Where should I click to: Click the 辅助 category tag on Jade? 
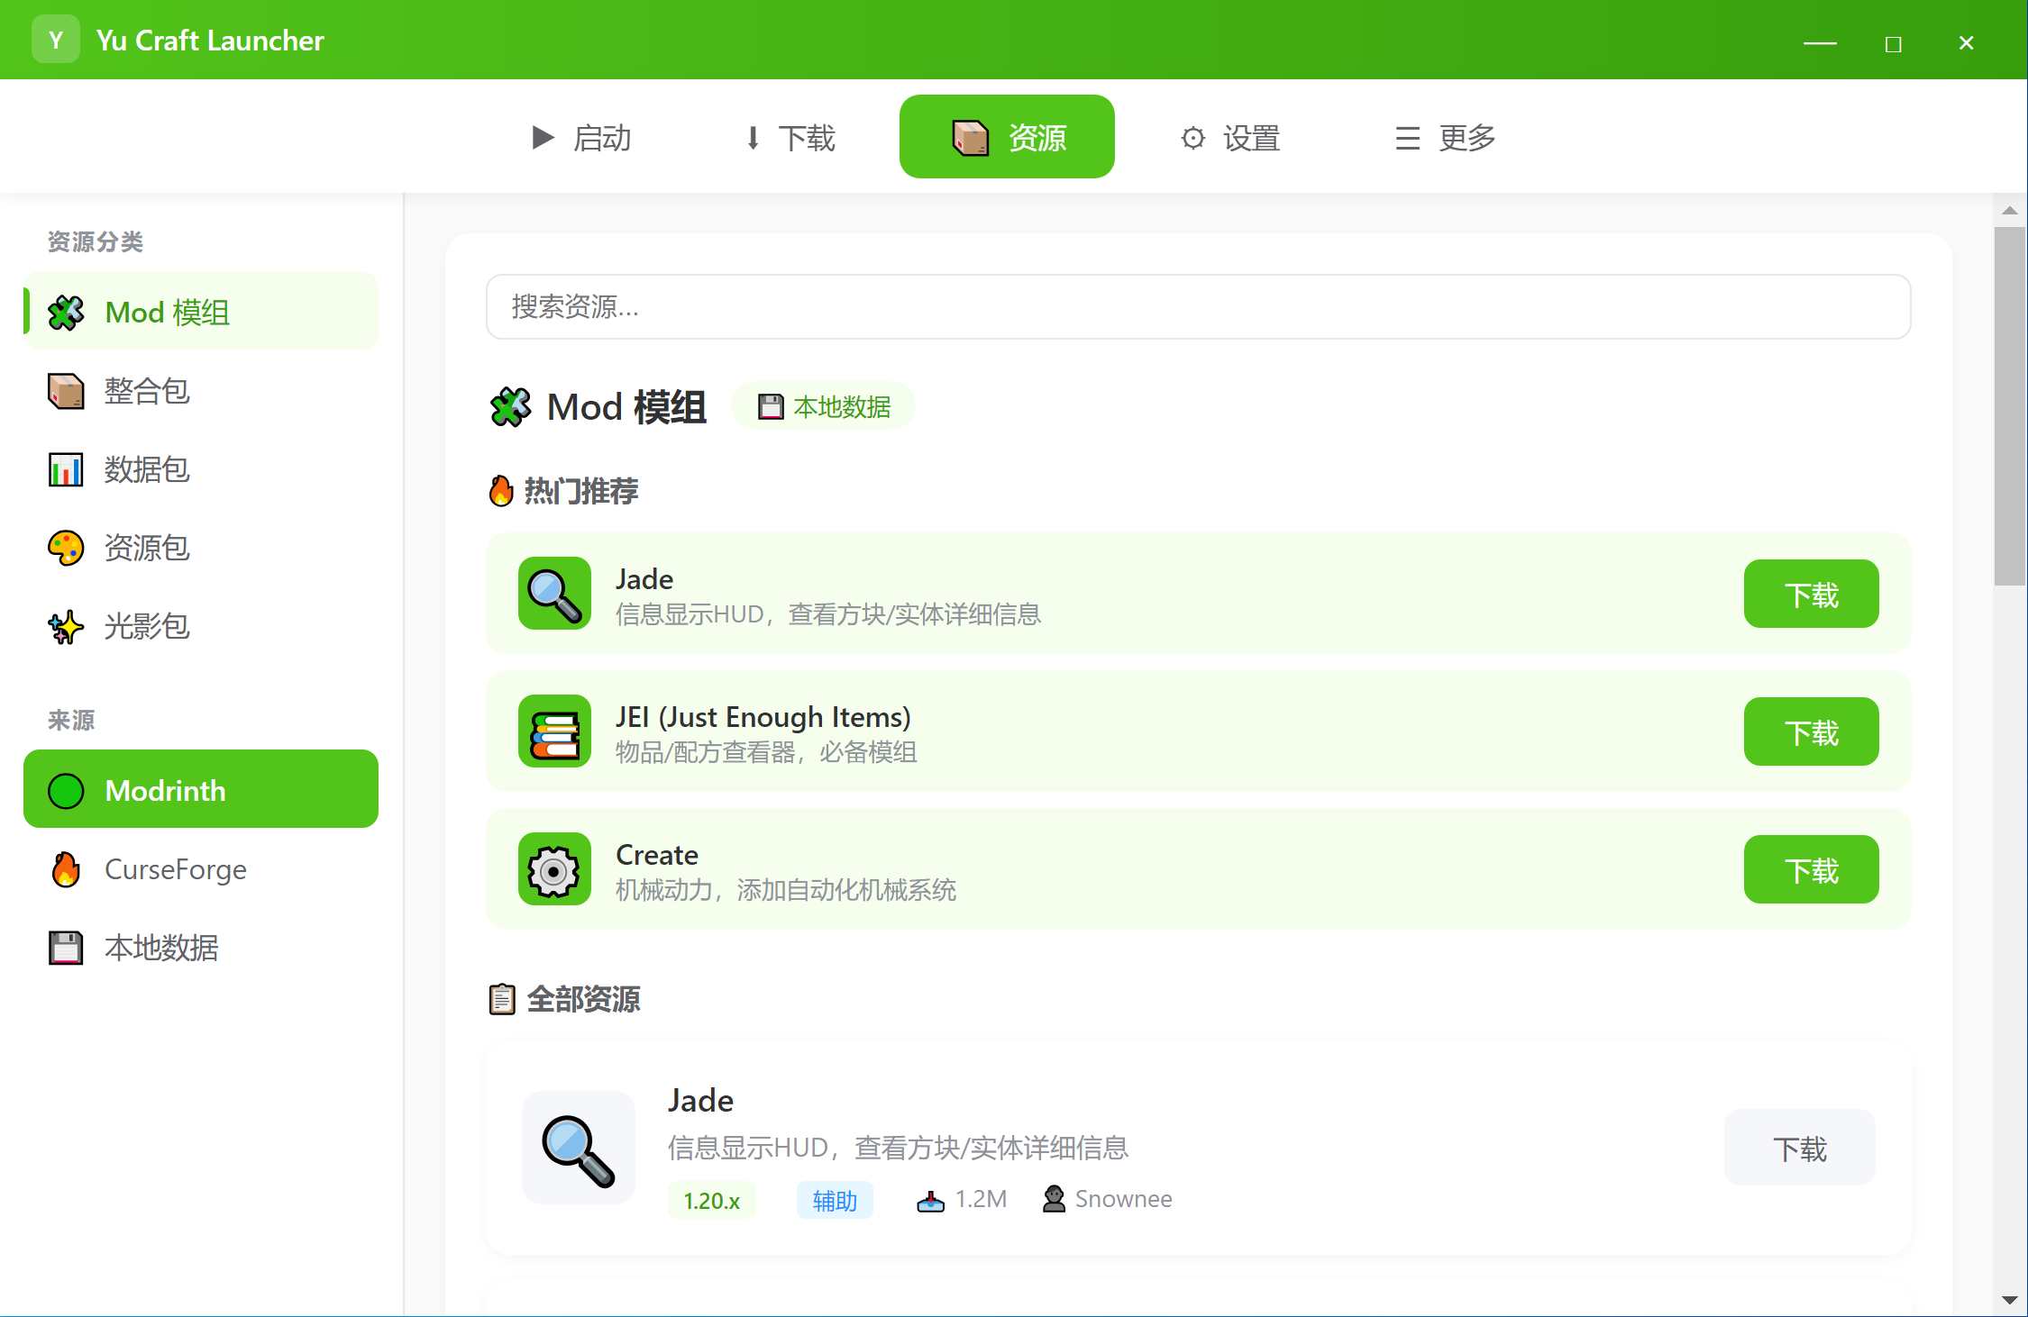pos(835,1200)
